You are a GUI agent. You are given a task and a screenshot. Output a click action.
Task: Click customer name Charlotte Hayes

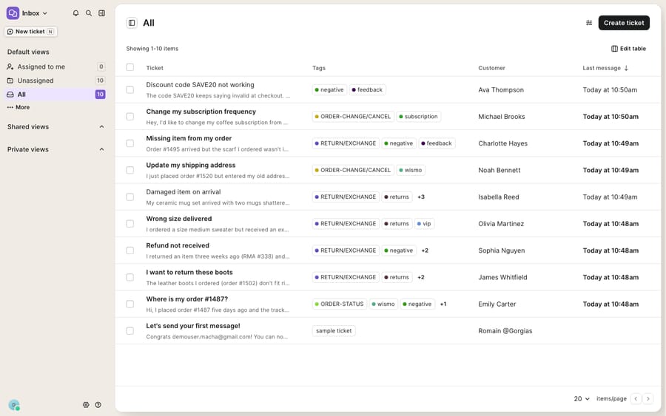(x=503, y=143)
